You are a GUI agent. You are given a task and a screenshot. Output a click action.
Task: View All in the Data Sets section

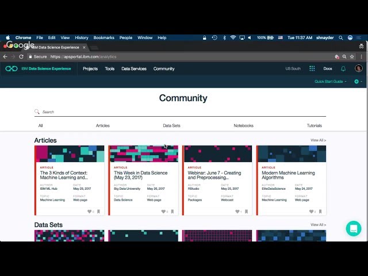pyautogui.click(x=318, y=225)
